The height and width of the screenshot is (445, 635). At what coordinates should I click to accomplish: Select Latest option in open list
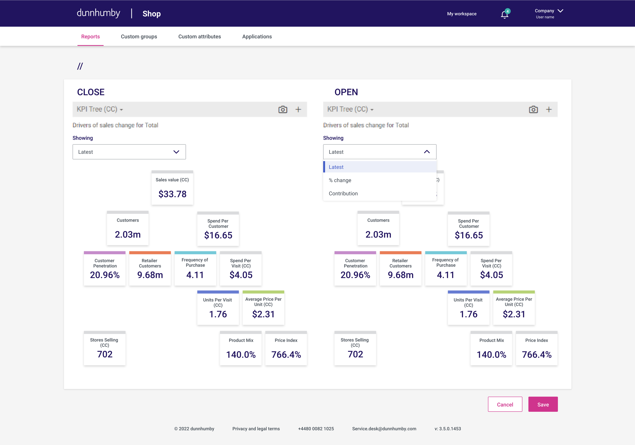coord(336,167)
